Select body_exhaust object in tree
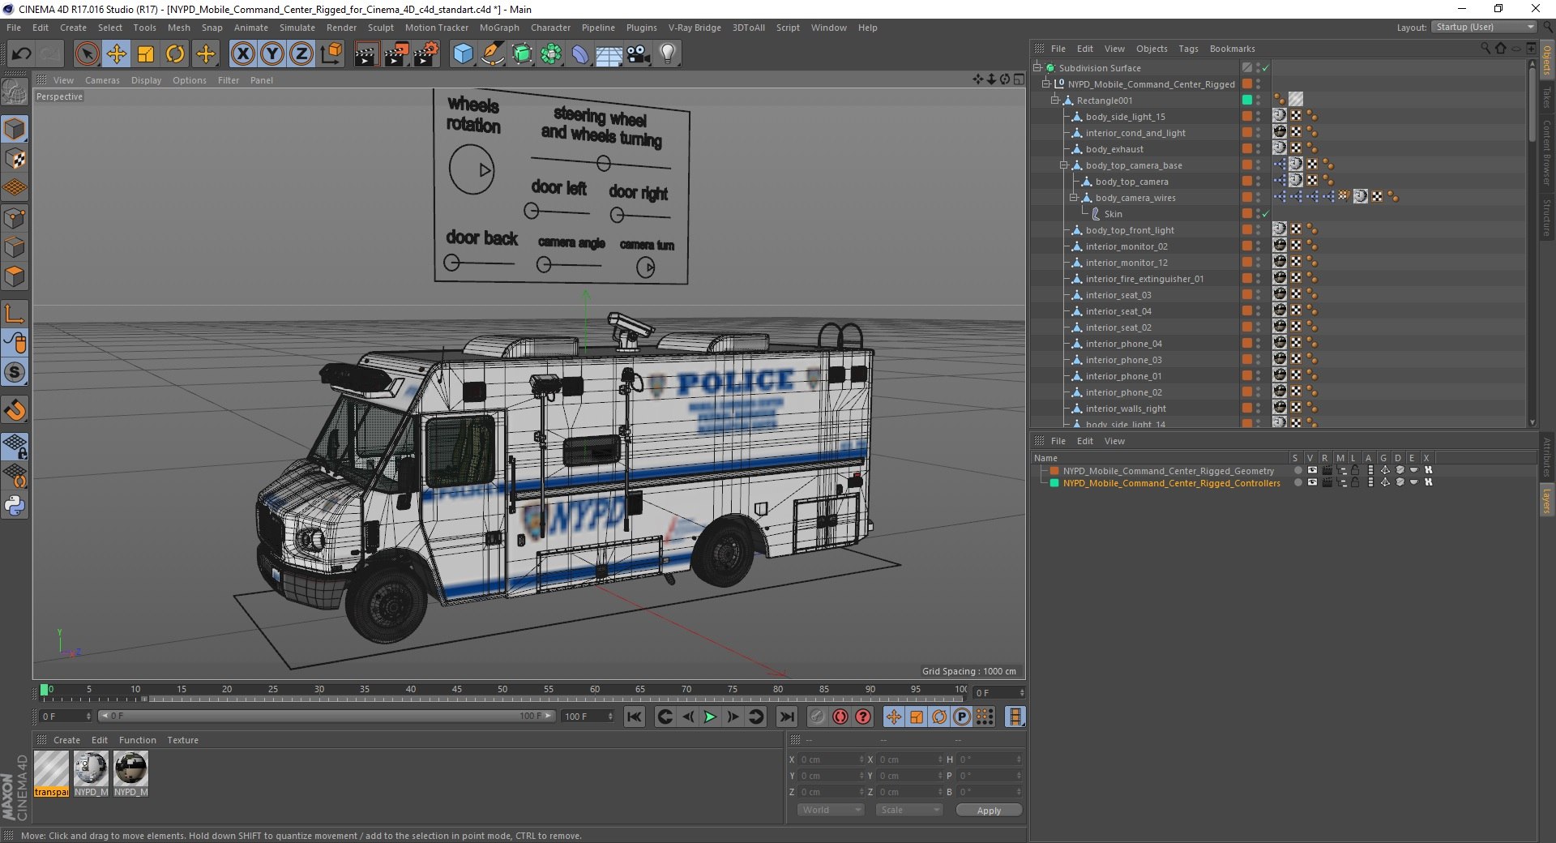Image resolution: width=1556 pixels, height=843 pixels. pos(1114,149)
